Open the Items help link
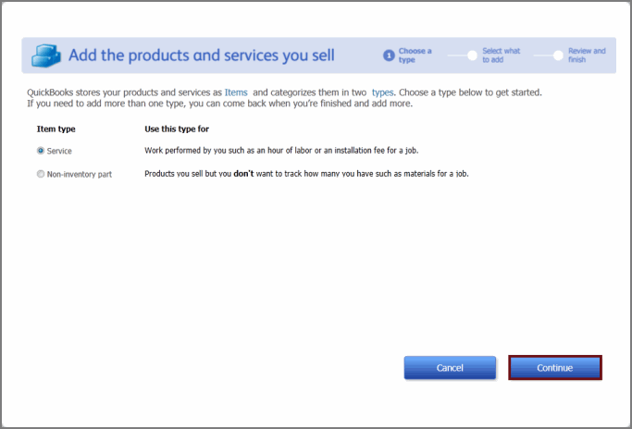The height and width of the screenshot is (429, 632). (236, 92)
